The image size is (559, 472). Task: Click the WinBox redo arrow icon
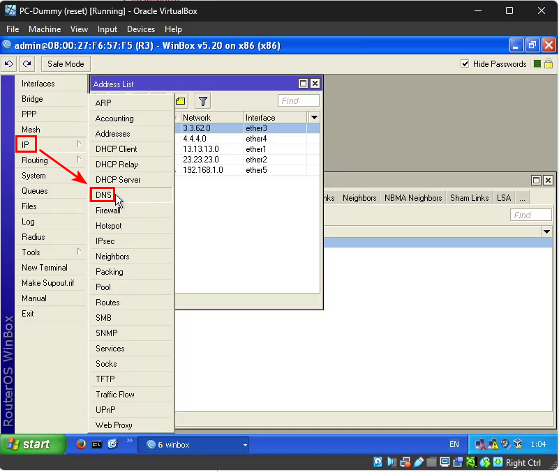[x=27, y=63]
